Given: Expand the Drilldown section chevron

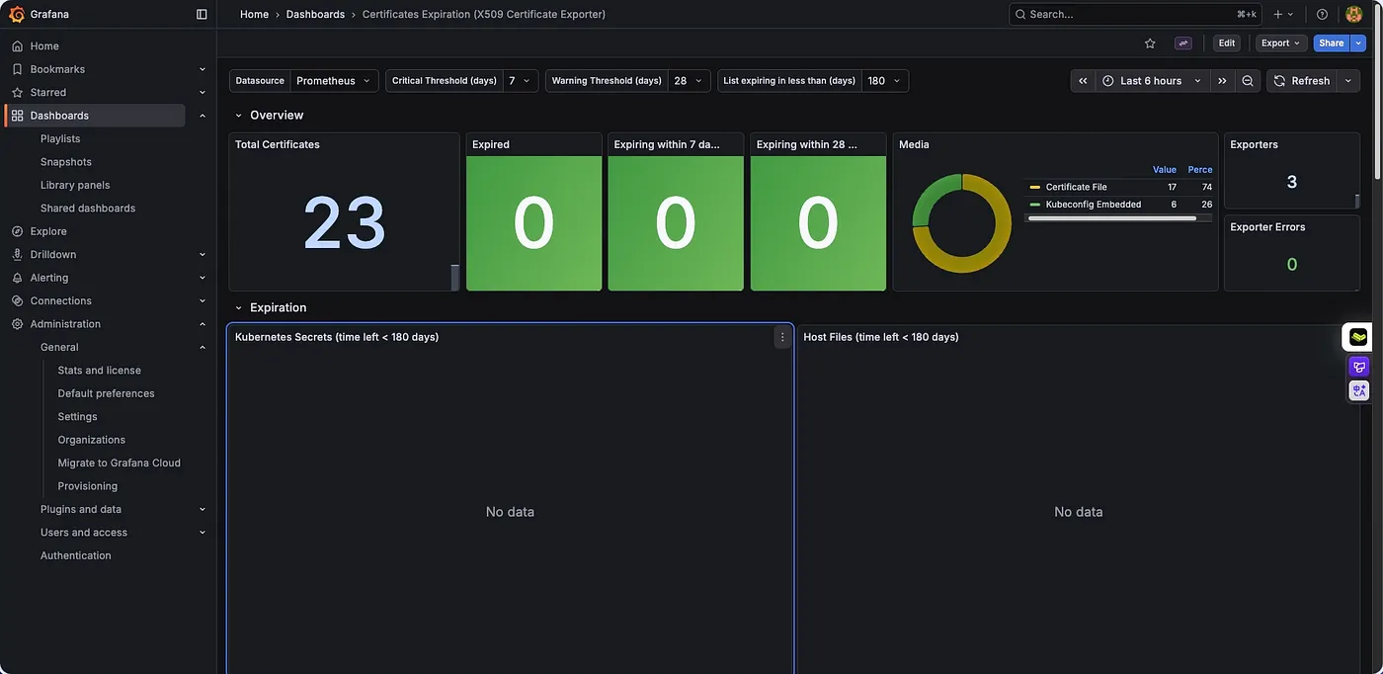Looking at the screenshot, I should pos(203,254).
